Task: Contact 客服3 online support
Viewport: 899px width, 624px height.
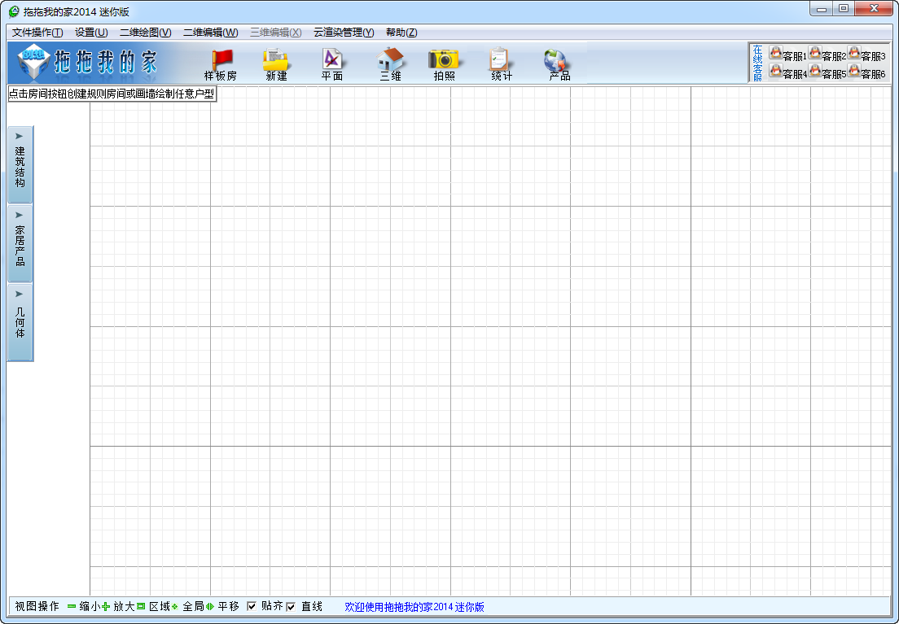Action: tap(866, 54)
